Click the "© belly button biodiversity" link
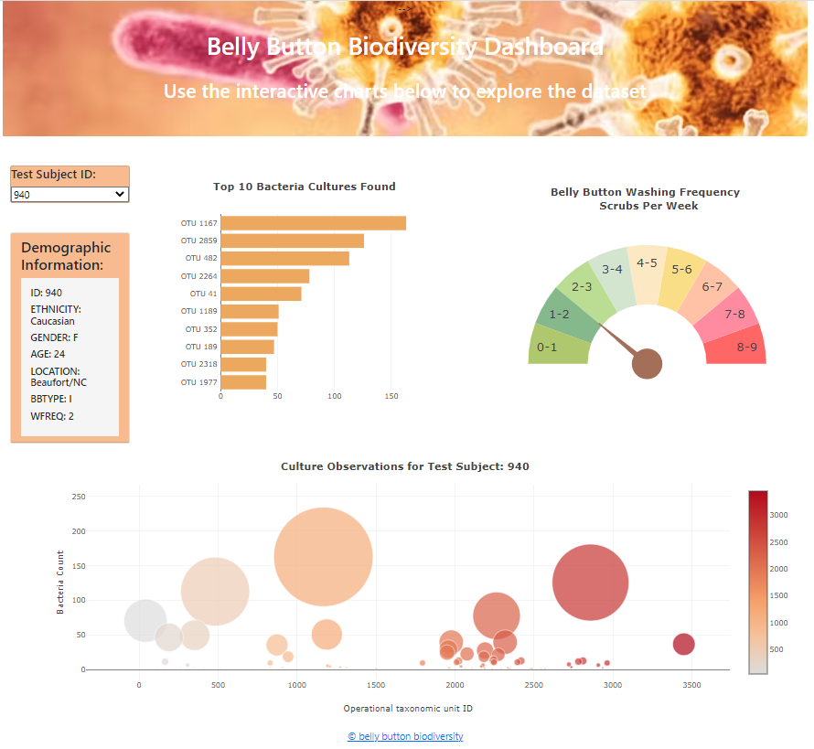Viewport: 814px width, 749px height. pyautogui.click(x=405, y=736)
